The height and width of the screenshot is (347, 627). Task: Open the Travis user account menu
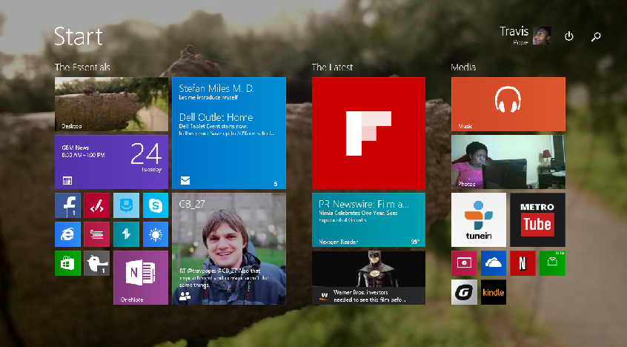point(525,36)
